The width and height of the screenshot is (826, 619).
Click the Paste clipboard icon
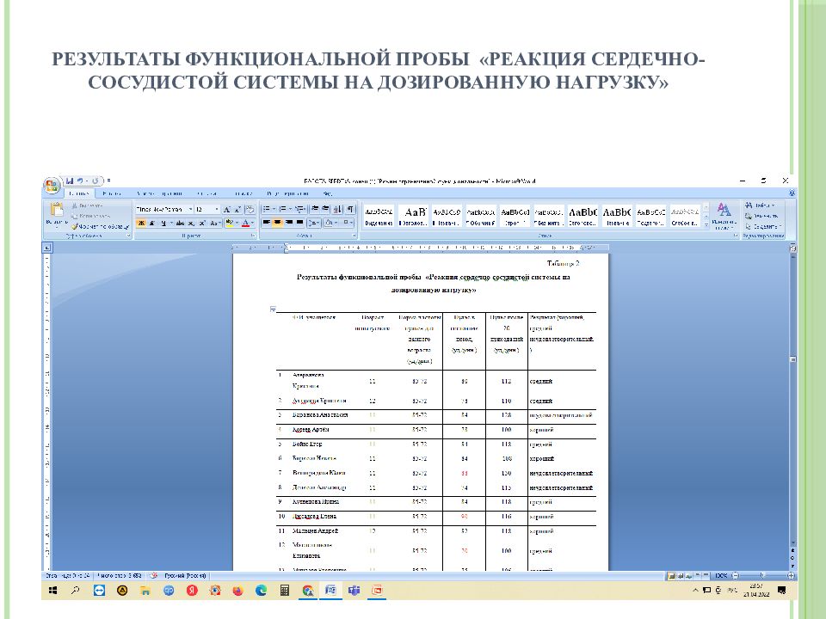[57, 211]
